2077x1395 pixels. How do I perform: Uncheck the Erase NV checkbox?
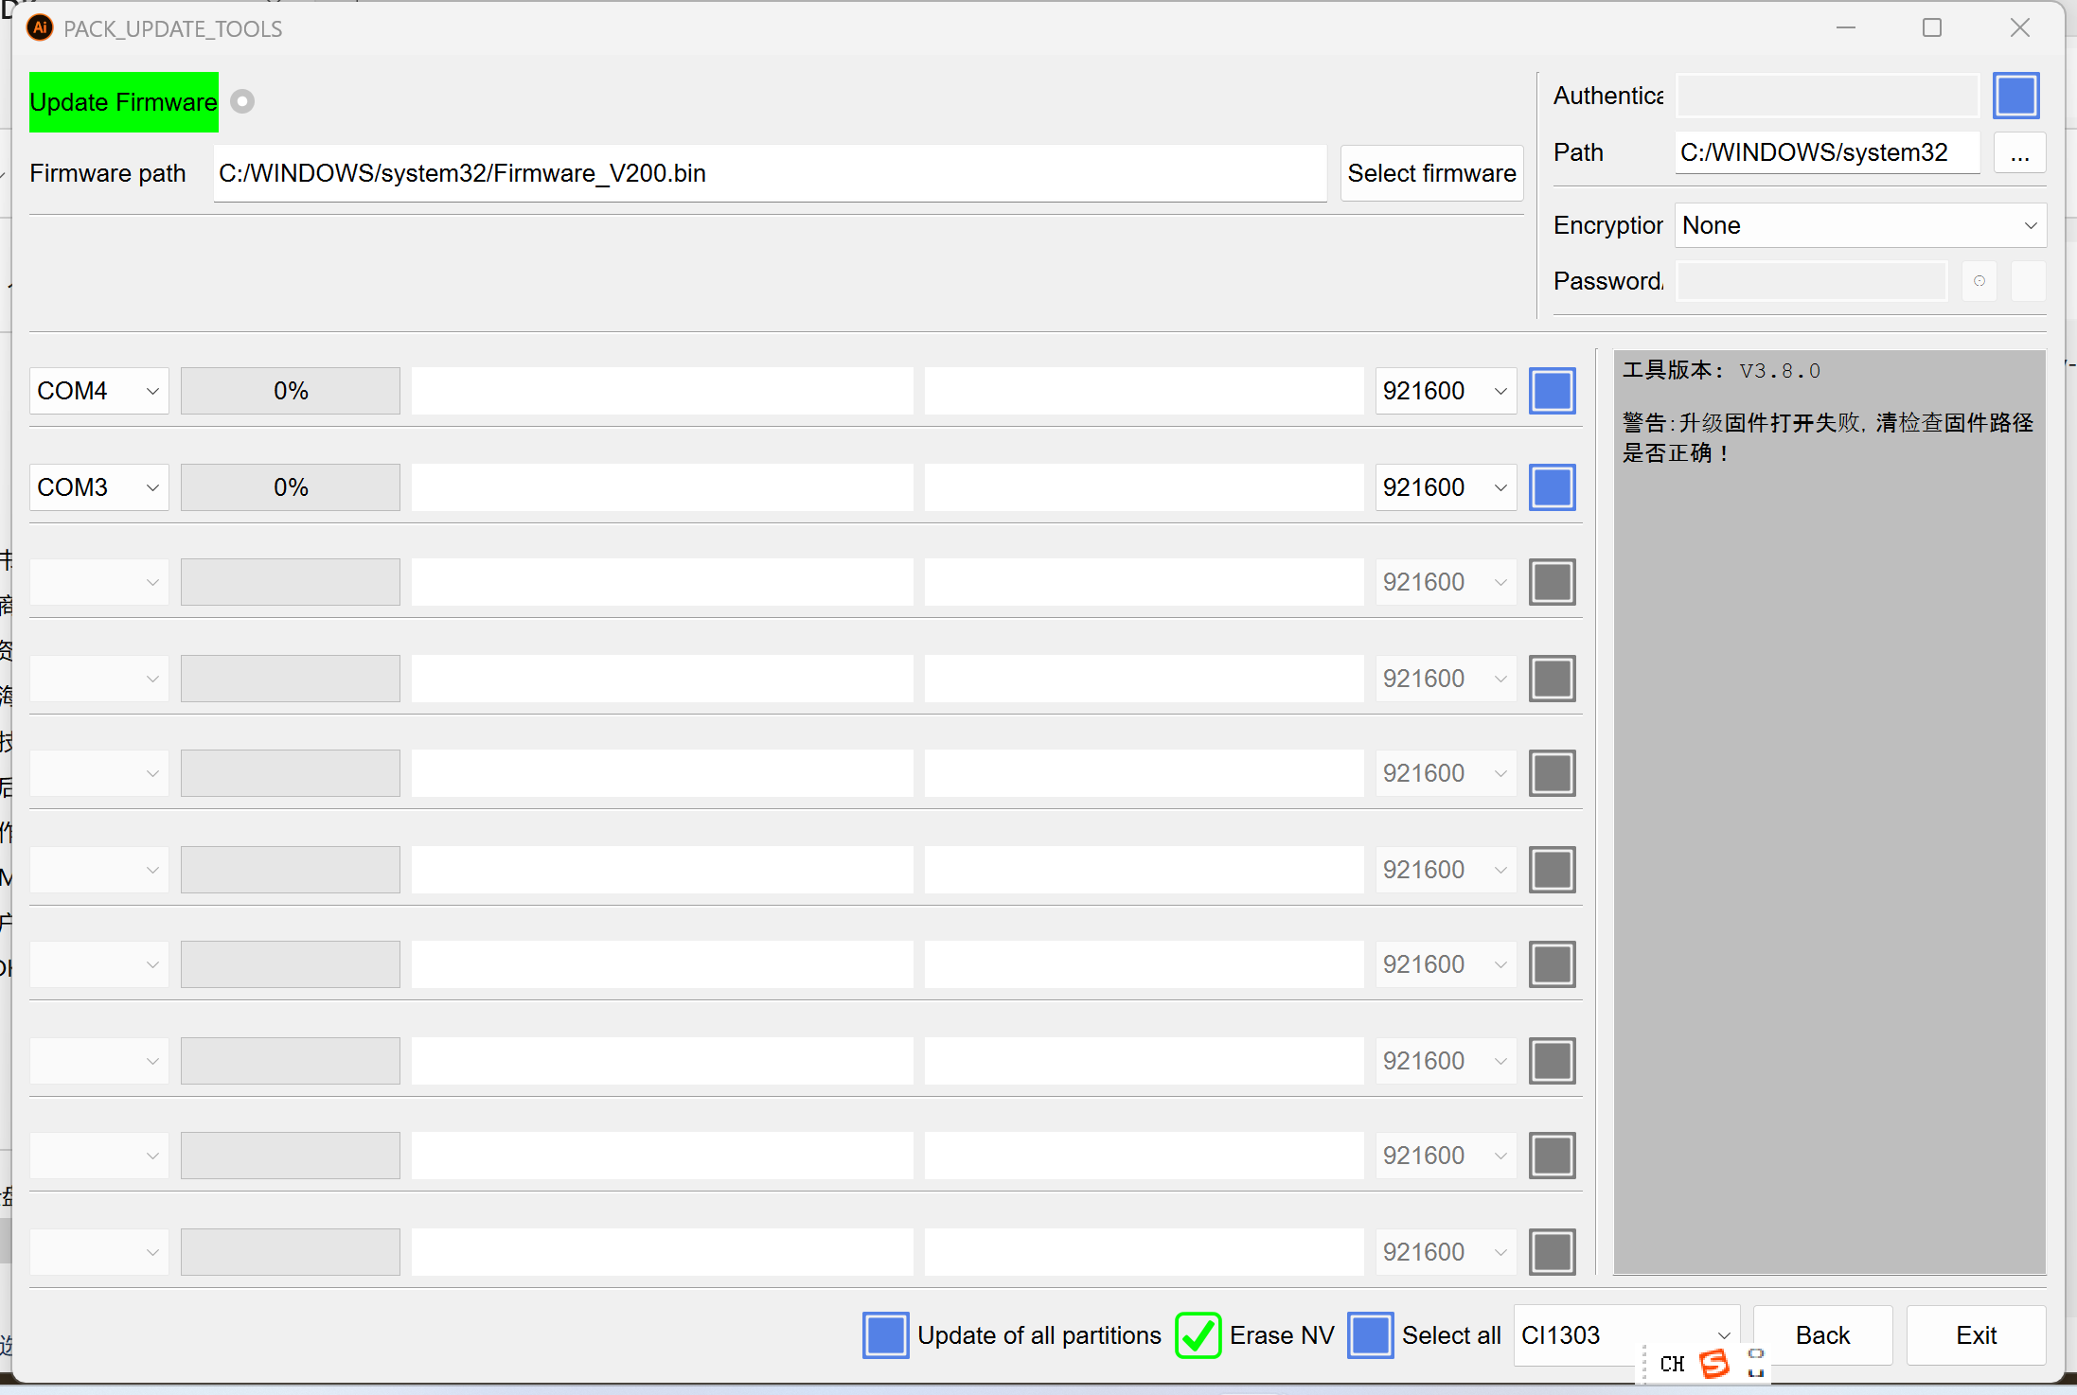(1198, 1335)
